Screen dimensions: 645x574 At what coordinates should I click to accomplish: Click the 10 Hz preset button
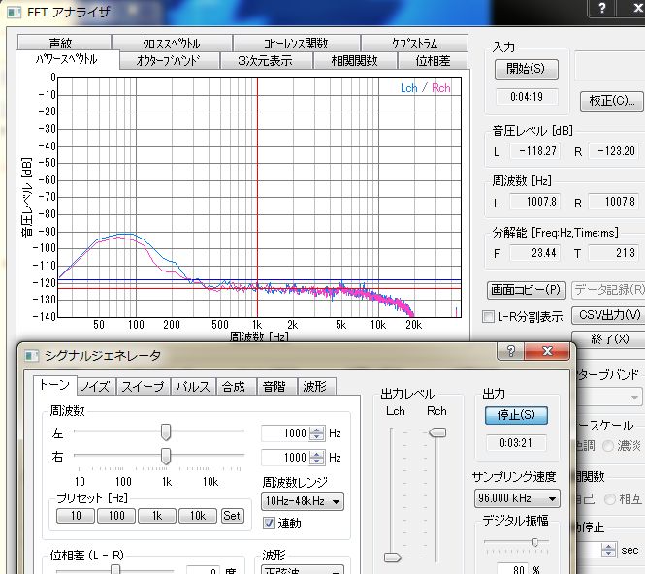pos(76,516)
